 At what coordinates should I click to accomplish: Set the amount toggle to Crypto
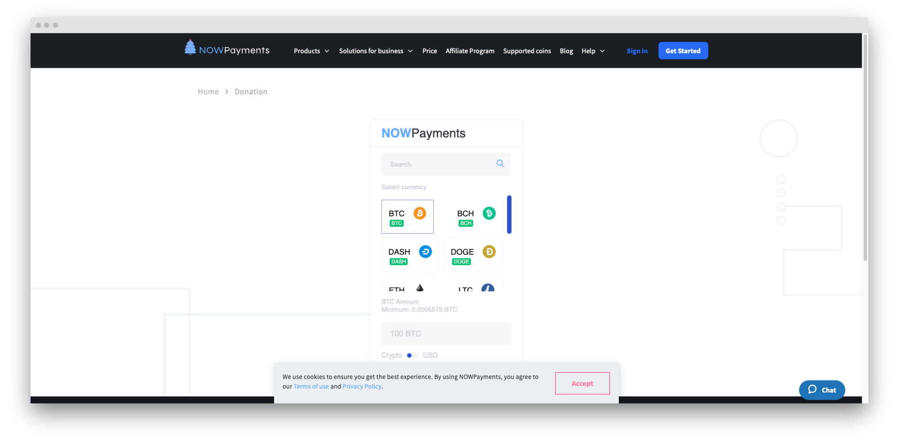[x=392, y=355]
